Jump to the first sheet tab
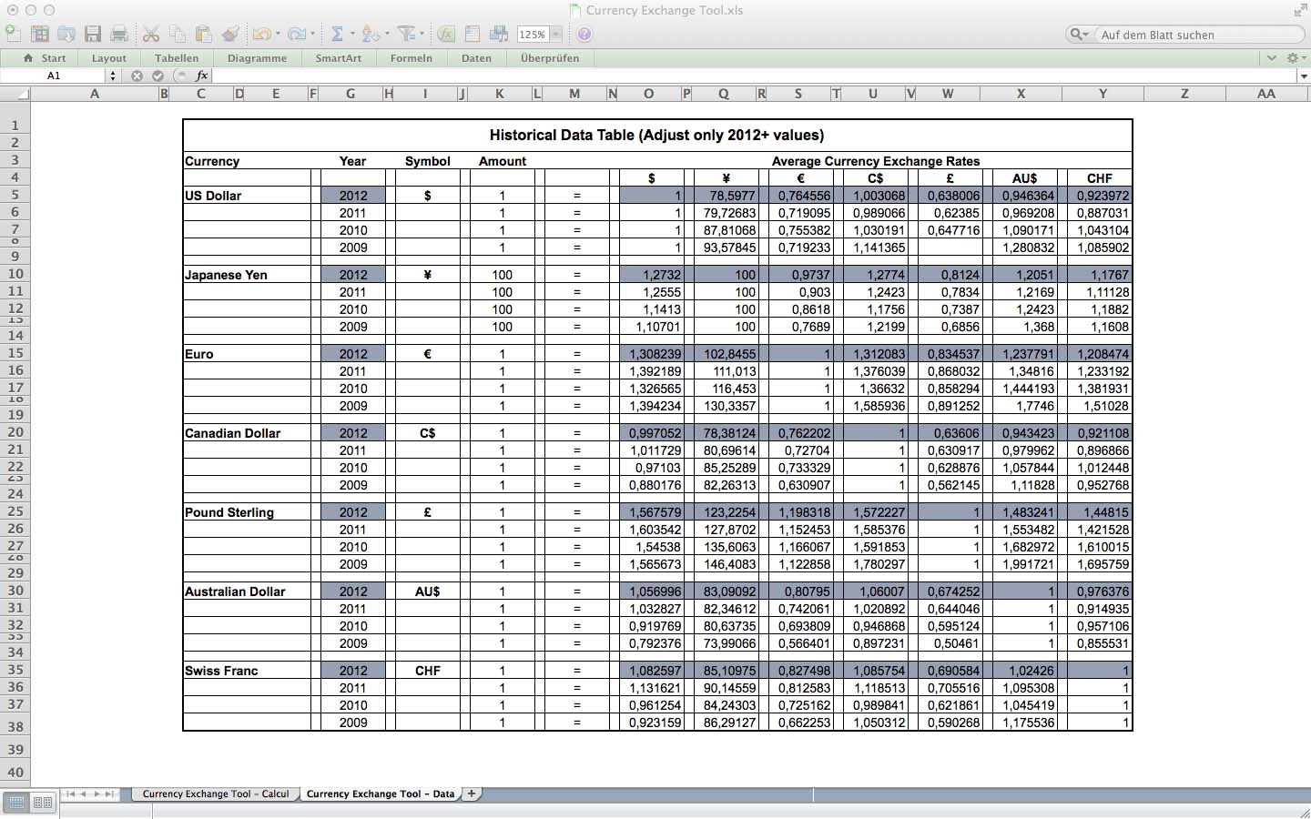 (71, 794)
